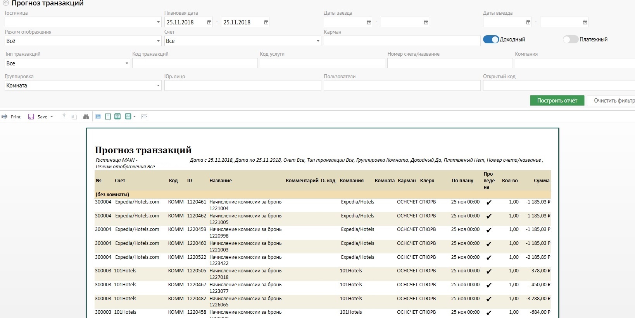
Task: Open the binoculars Find tool
Action: 86,116
